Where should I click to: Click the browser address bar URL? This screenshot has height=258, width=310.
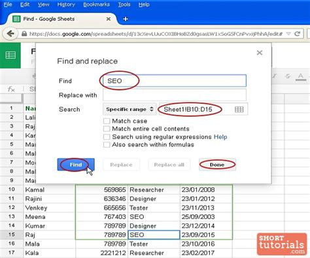(156, 34)
